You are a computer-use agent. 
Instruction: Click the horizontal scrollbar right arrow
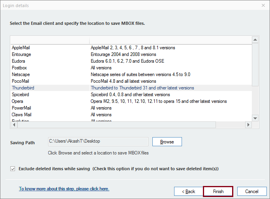(248, 125)
